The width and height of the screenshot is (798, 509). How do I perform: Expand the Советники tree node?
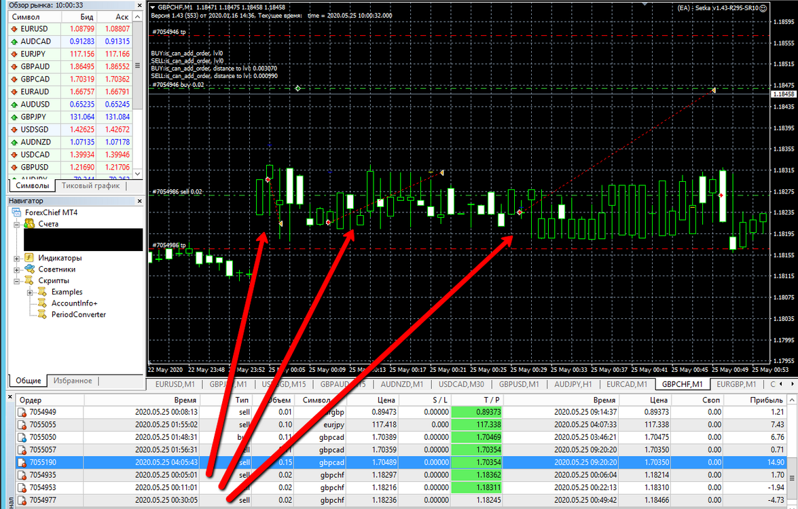tap(17, 269)
